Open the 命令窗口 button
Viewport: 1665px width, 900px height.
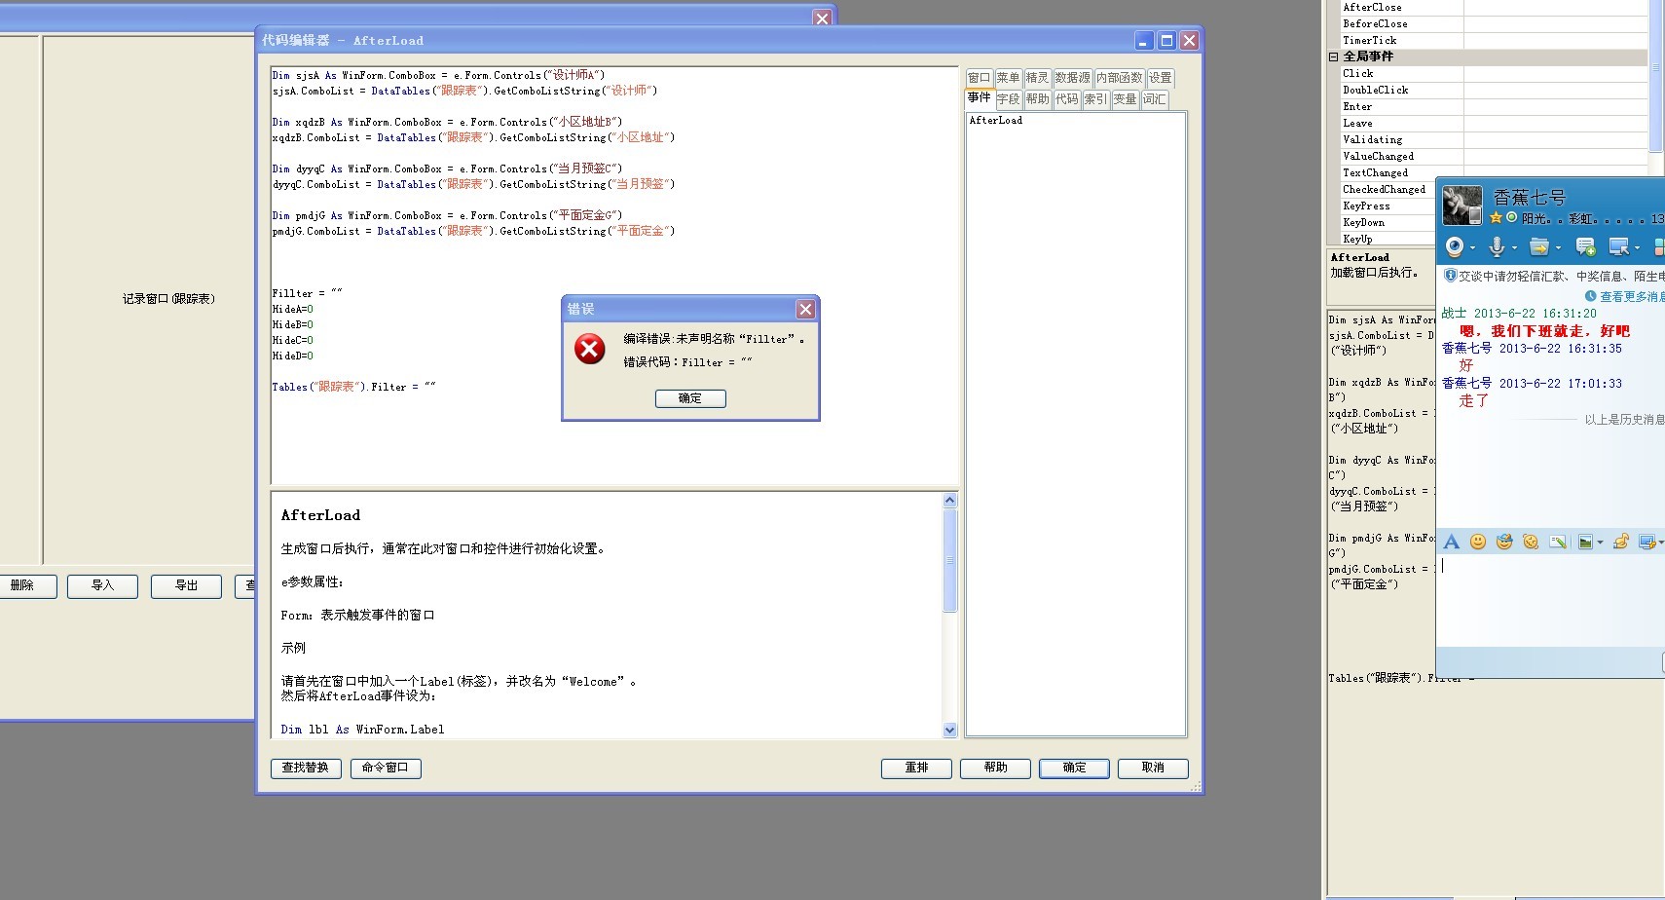(386, 768)
